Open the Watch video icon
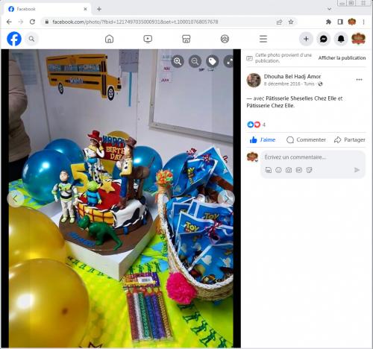Image resolution: width=373 pixels, height=349 pixels. coord(148,39)
